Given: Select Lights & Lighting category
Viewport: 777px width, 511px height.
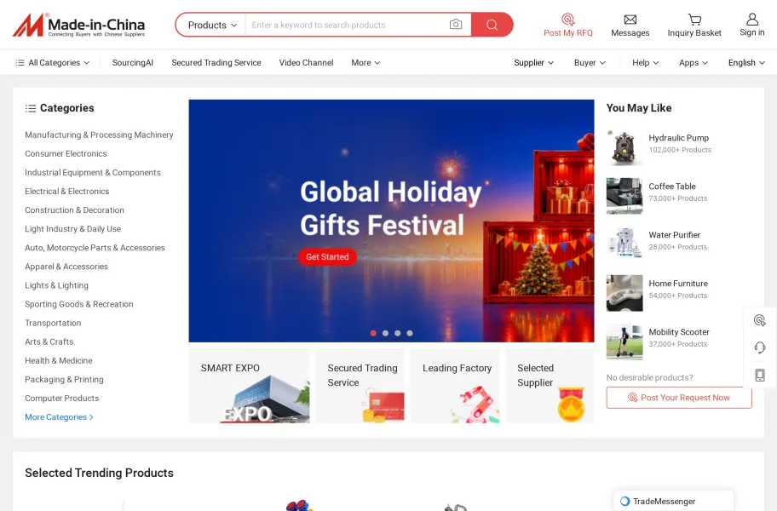Looking at the screenshot, I should point(56,285).
